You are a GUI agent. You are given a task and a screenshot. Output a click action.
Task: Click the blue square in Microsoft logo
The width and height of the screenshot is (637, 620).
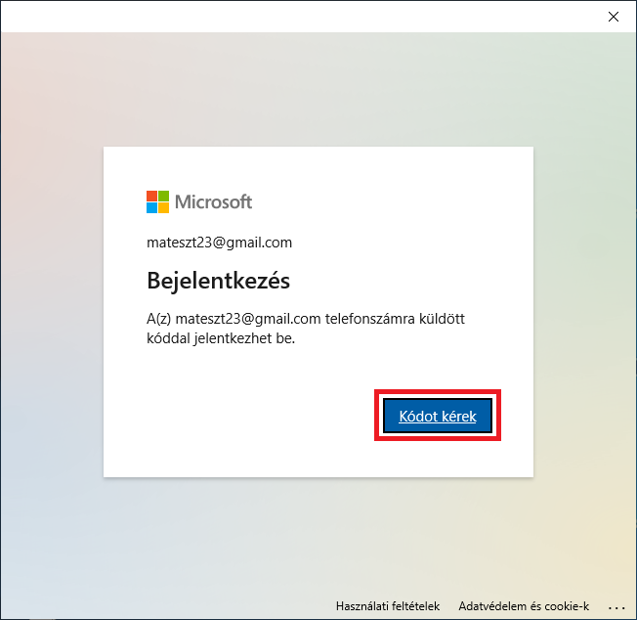pyautogui.click(x=151, y=207)
